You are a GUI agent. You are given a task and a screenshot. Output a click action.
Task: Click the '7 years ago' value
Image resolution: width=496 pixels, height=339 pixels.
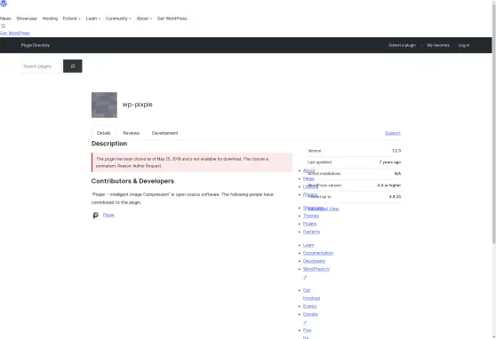[390, 162]
